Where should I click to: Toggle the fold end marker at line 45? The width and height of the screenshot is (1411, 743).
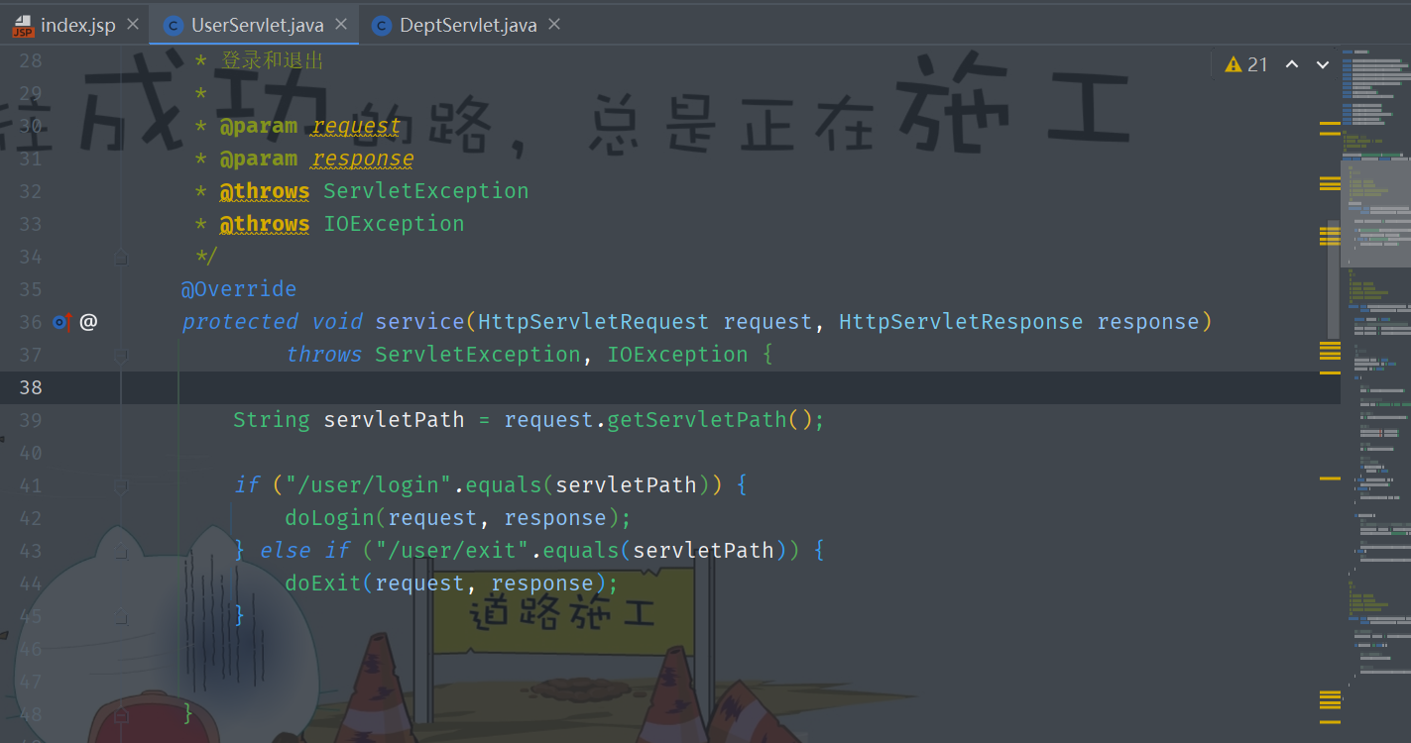point(121,616)
